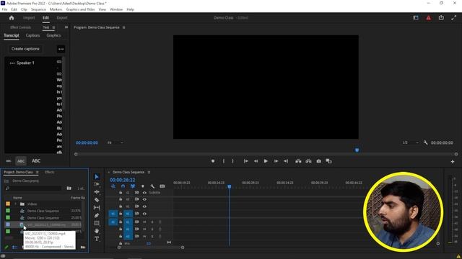This screenshot has width=462, height=259.
Task: Open the Fit zoom level dropdown
Action: click(x=115, y=142)
